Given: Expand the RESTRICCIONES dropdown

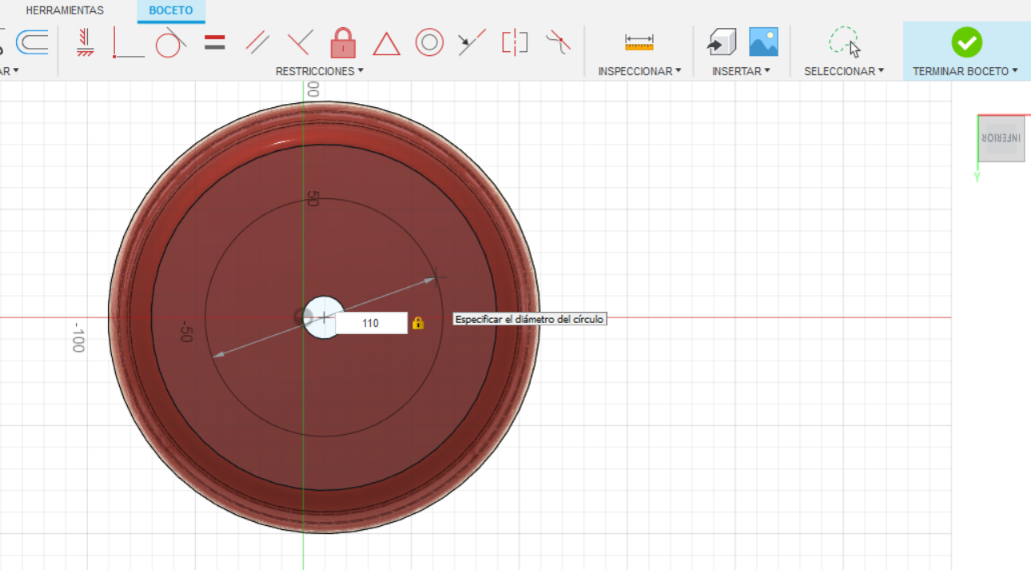Looking at the screenshot, I should (320, 71).
